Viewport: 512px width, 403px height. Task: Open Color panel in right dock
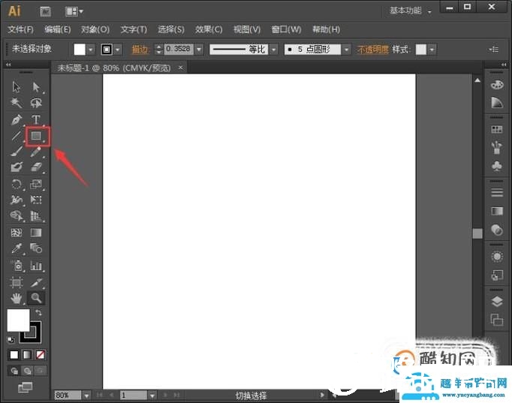point(497,85)
